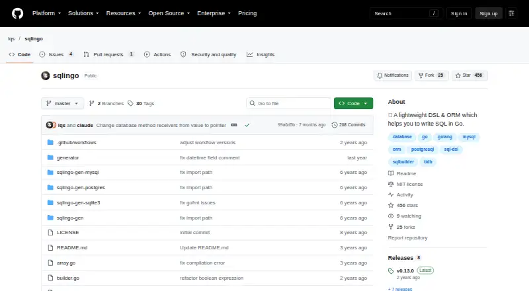The height and width of the screenshot is (291, 529).
Task: Open the 208 Commits history link
Action: point(348,125)
